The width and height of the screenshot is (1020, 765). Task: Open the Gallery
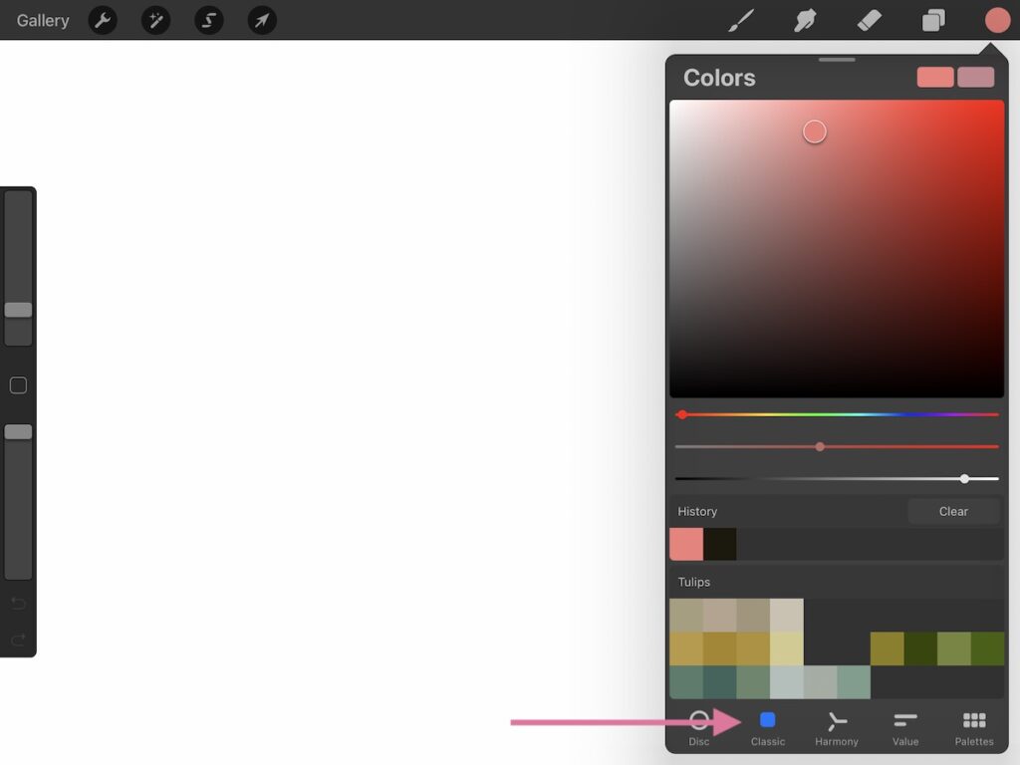click(42, 20)
